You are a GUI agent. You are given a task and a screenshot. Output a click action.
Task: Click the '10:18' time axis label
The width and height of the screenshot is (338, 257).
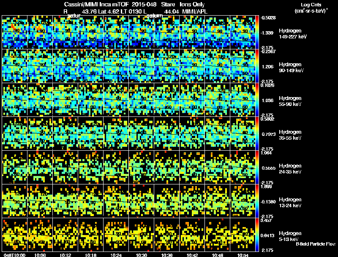coord(91,255)
